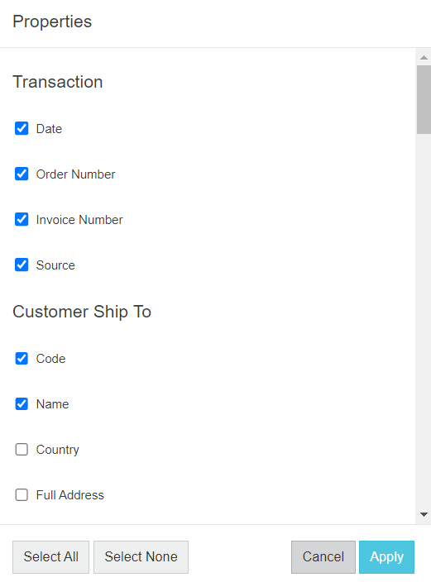Click the Select All button
This screenshot has height=582, width=431.
point(51,556)
